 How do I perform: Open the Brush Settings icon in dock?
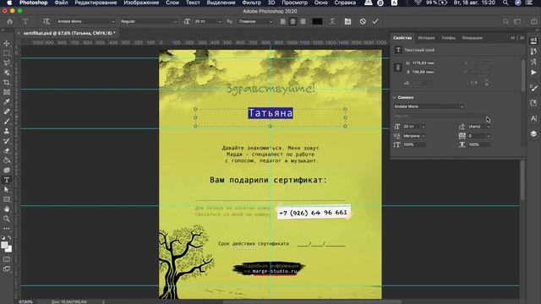point(533,88)
